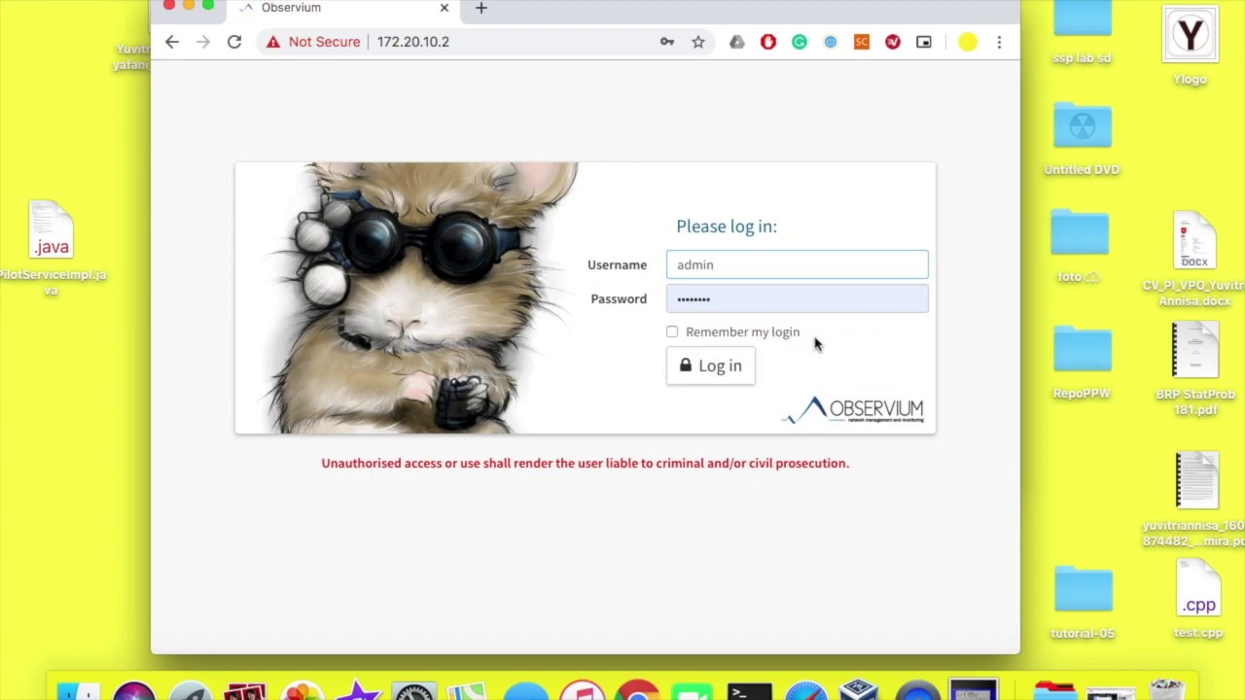Open Safari from the dock
The width and height of the screenshot is (1245, 700).
[806, 692]
